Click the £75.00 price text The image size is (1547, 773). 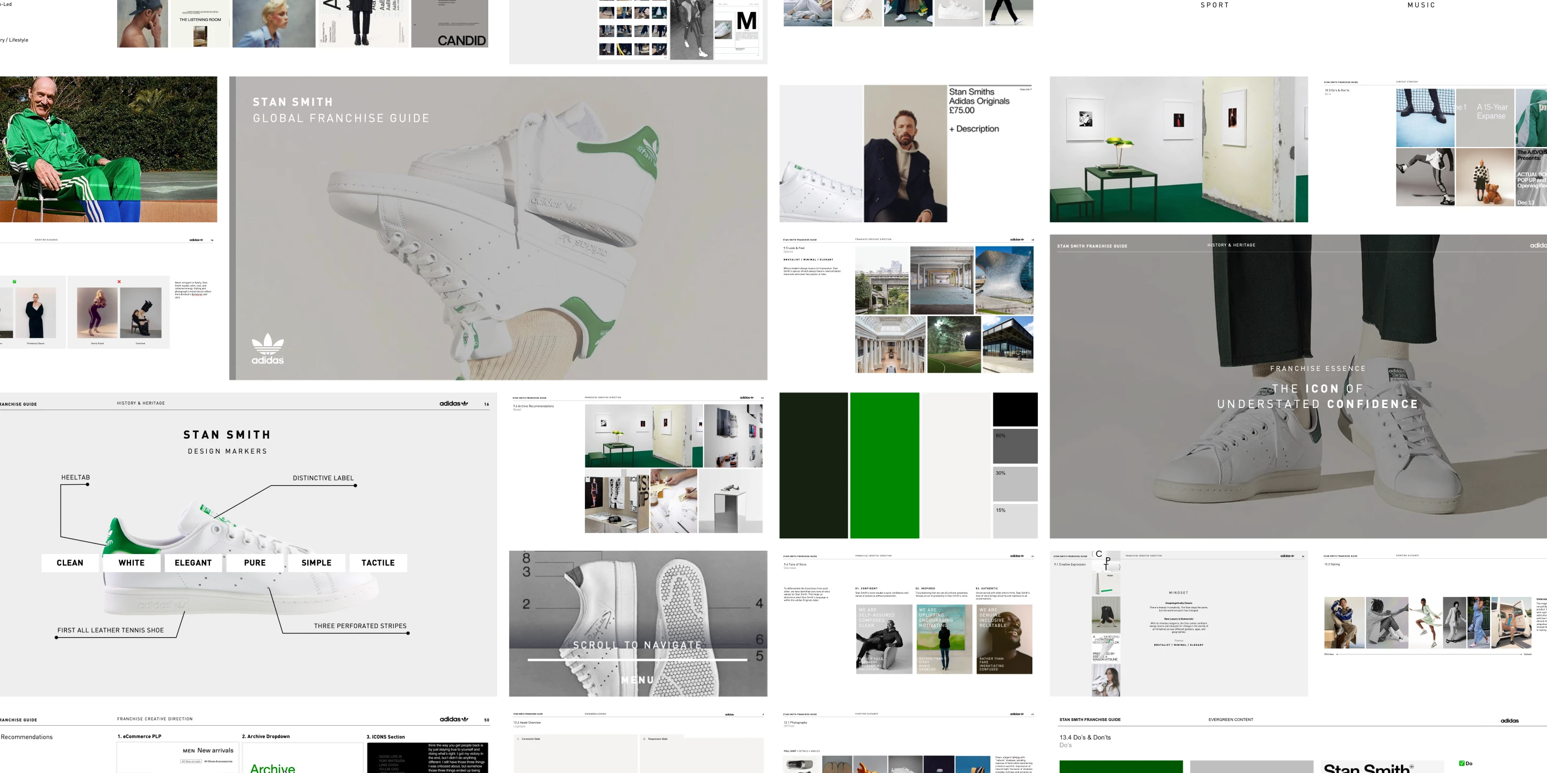click(x=962, y=111)
